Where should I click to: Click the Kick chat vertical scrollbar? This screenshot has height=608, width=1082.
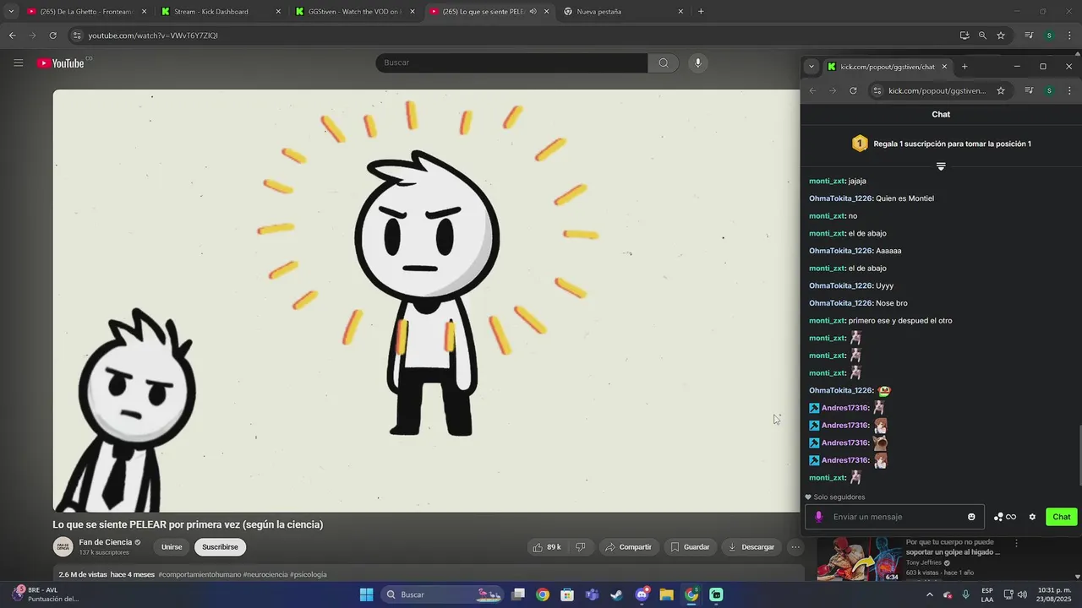coord(1079,454)
